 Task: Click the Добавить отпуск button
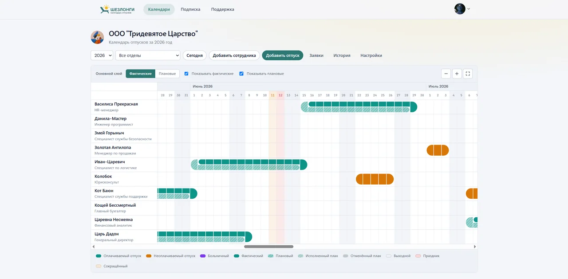pos(283,55)
